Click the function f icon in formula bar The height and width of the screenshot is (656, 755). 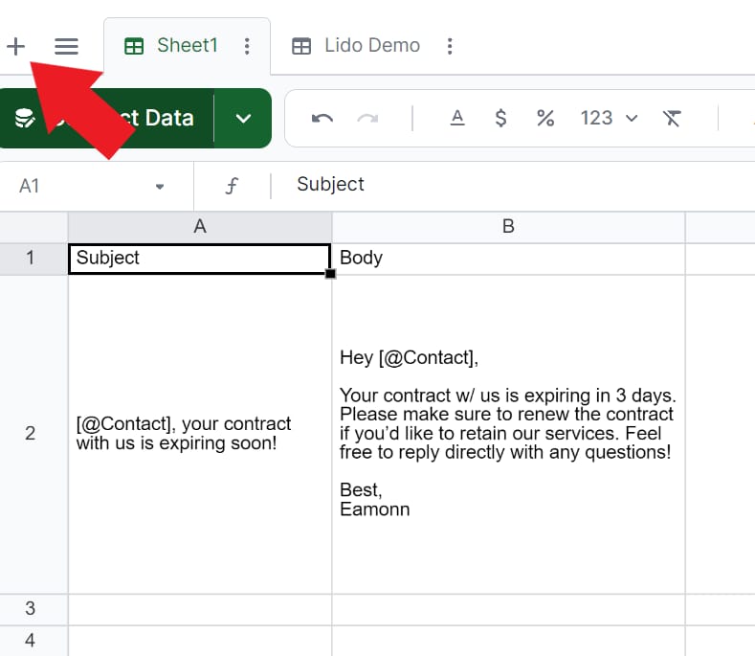(232, 186)
